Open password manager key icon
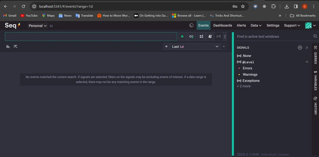The width and height of the screenshot is (319, 157). tap(235, 6)
